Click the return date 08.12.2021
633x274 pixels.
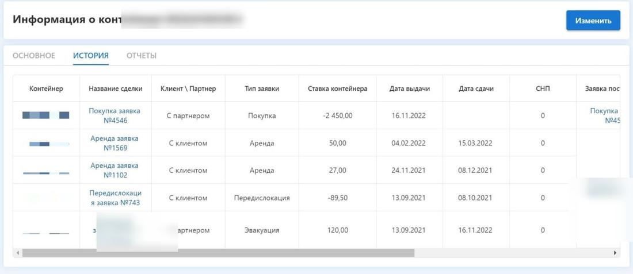click(x=475, y=171)
